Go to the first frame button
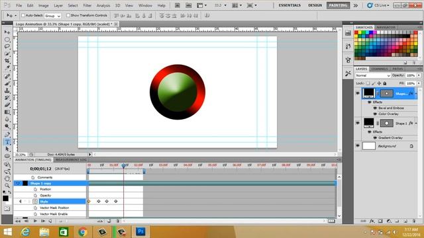The width and height of the screenshot is (424, 238). [x=18, y=221]
